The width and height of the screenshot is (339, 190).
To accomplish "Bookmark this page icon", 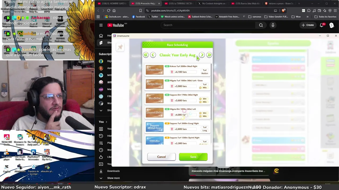I will click(x=140, y=11).
